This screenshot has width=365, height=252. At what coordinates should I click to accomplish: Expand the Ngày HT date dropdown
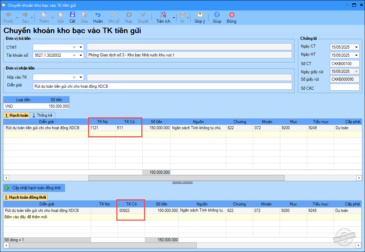(x=357, y=55)
